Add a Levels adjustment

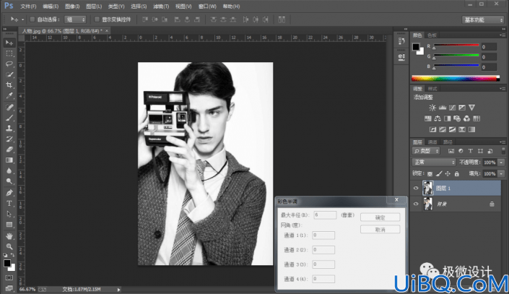pos(443,108)
